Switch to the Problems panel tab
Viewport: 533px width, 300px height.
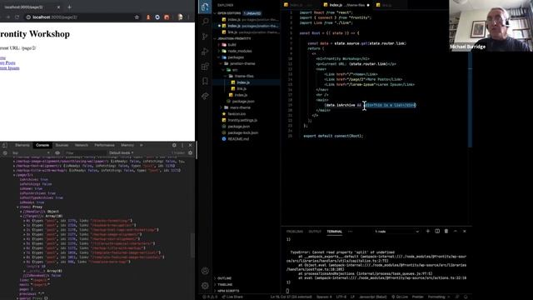tap(295, 232)
